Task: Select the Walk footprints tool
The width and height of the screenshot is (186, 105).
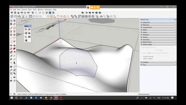Action: click(11, 81)
